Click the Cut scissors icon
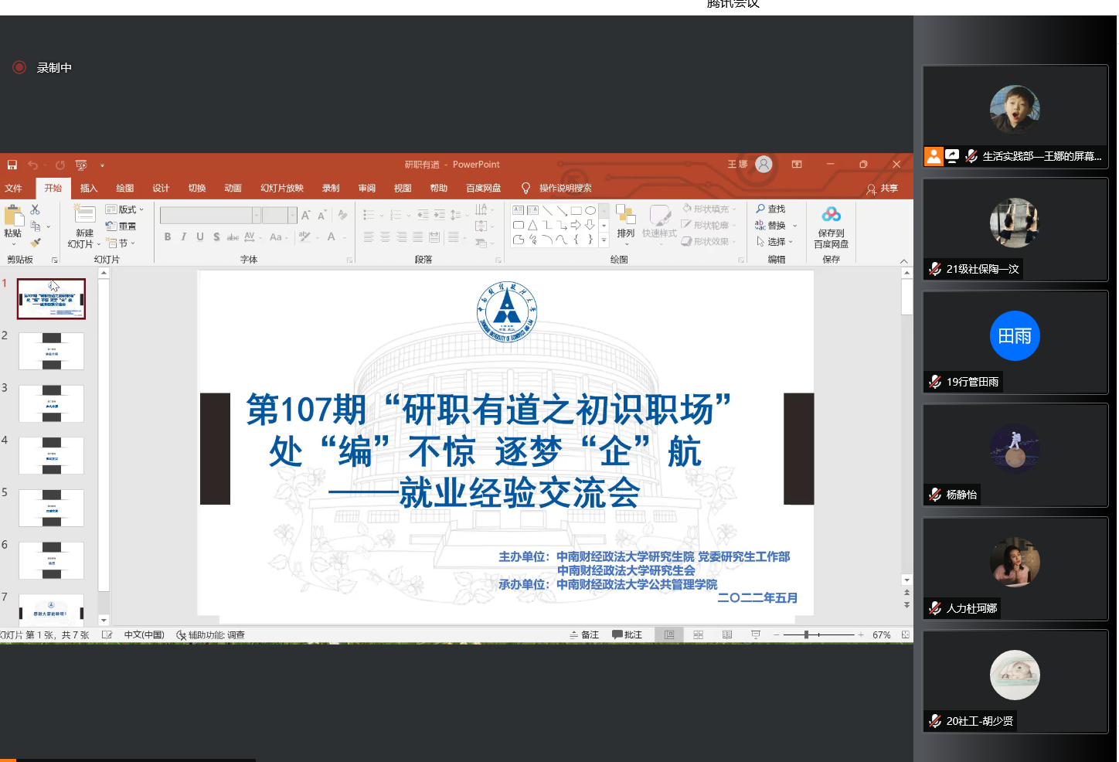The image size is (1119, 762). coord(35,209)
